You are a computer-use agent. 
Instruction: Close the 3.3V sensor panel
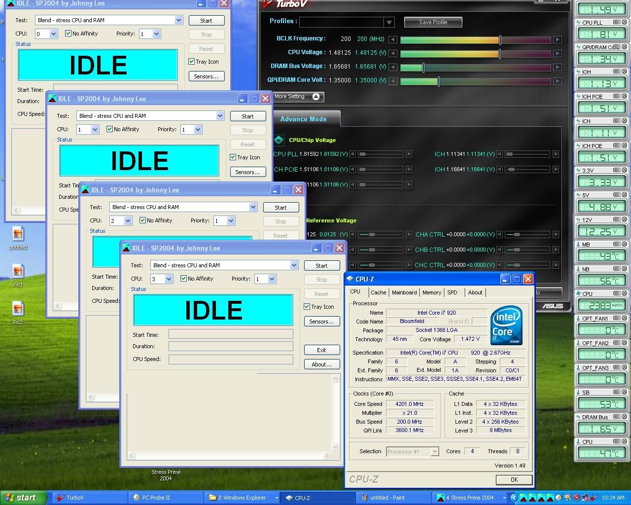pyautogui.click(x=625, y=170)
